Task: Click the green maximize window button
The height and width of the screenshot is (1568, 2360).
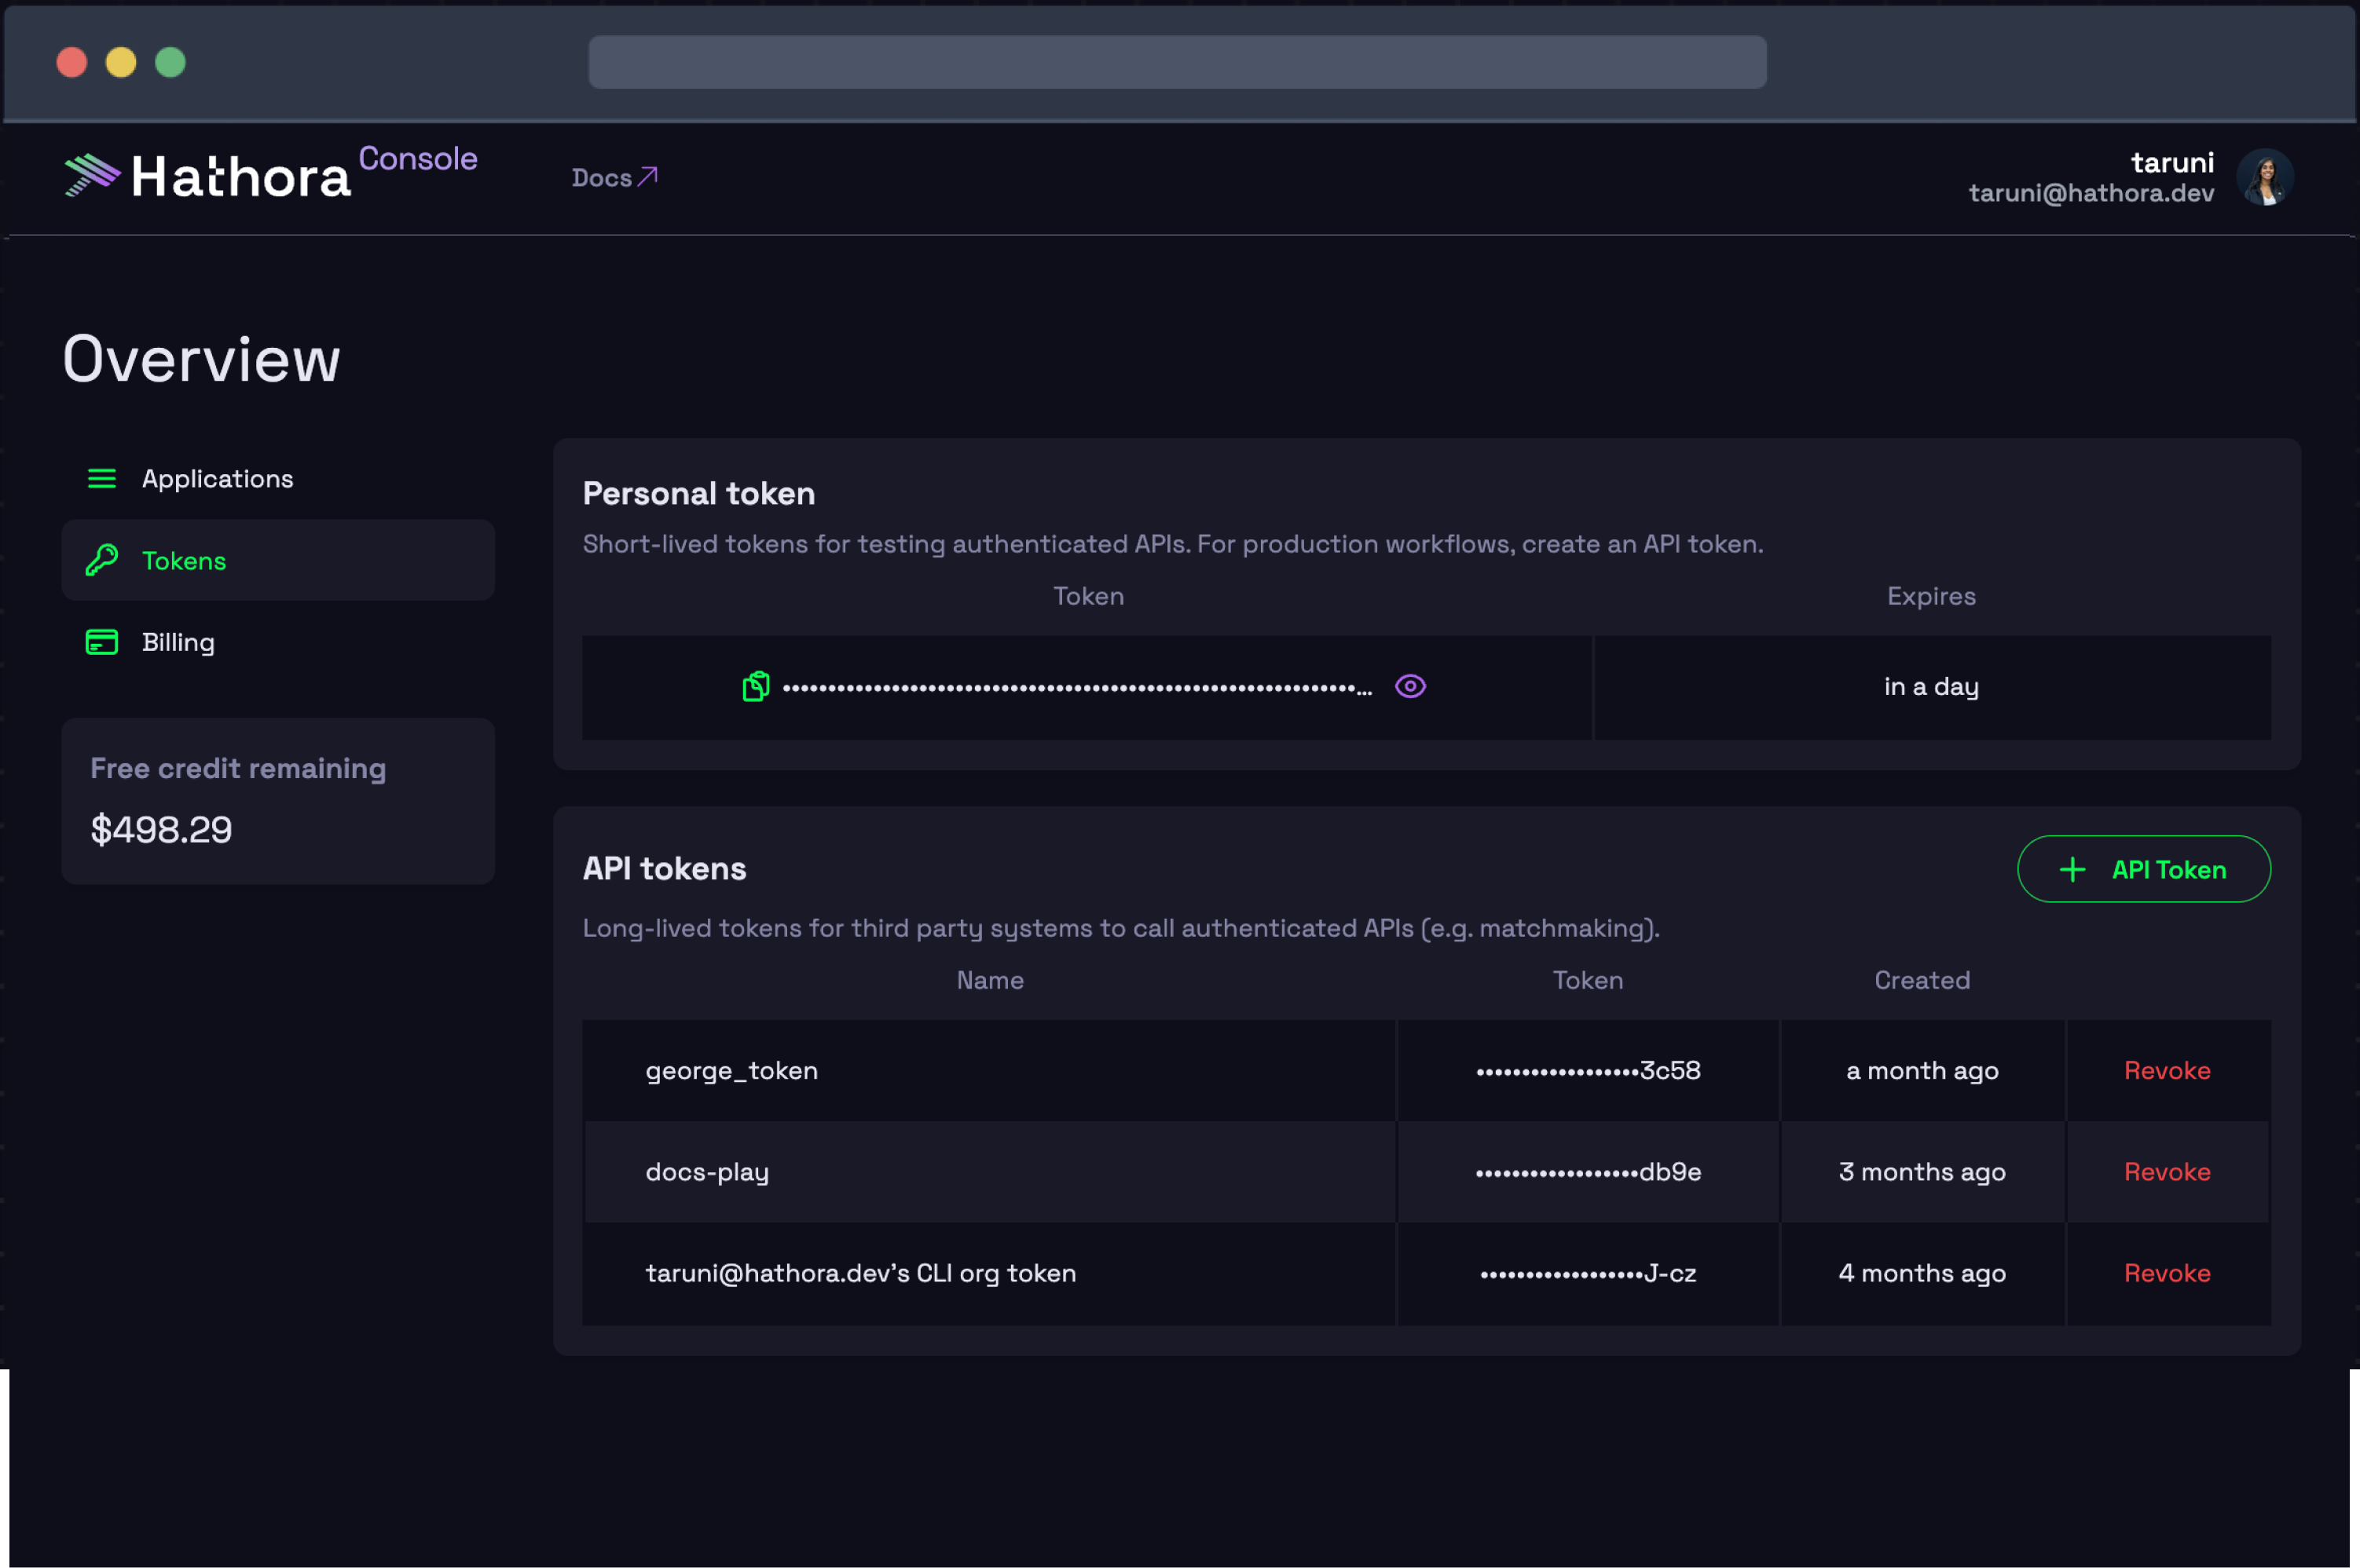Action: (170, 62)
